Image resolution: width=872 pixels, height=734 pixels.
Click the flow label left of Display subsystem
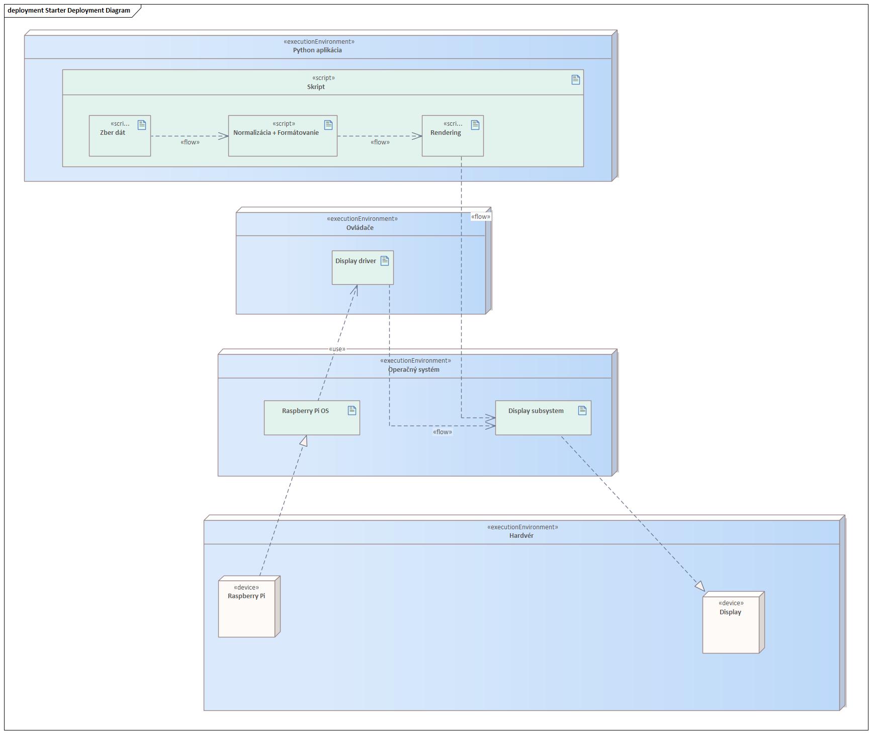click(x=443, y=432)
